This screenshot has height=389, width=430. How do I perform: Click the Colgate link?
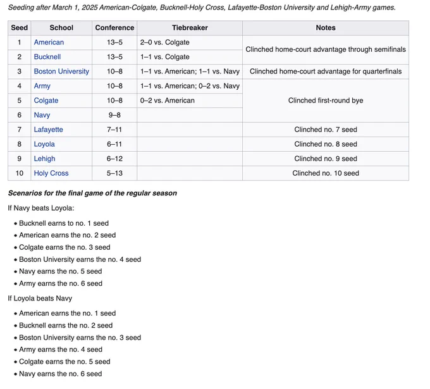tap(46, 101)
